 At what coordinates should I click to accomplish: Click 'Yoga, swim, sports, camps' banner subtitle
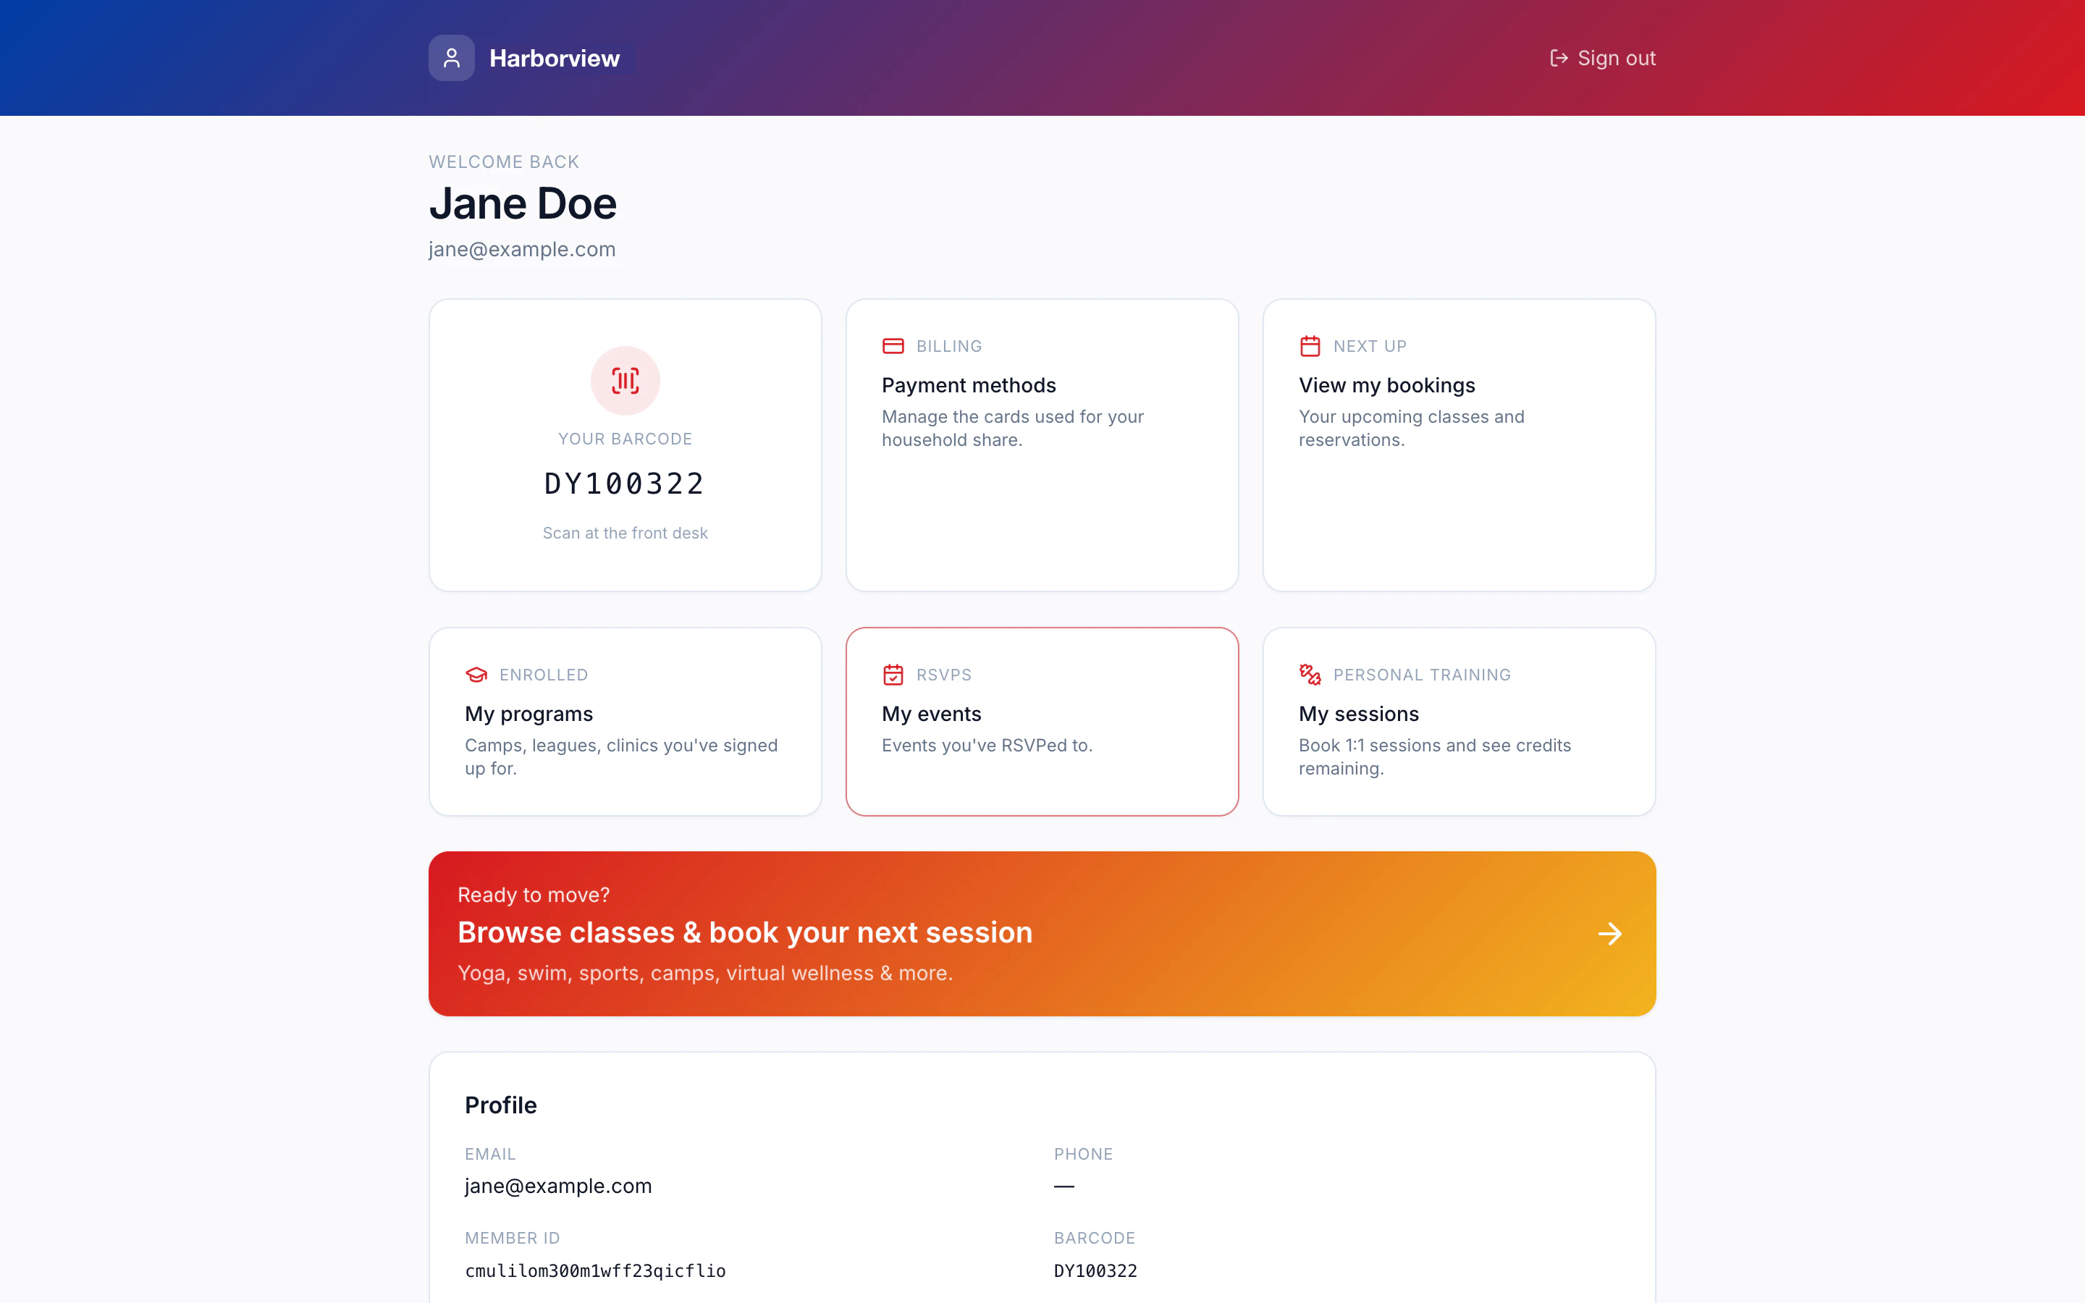(x=704, y=973)
